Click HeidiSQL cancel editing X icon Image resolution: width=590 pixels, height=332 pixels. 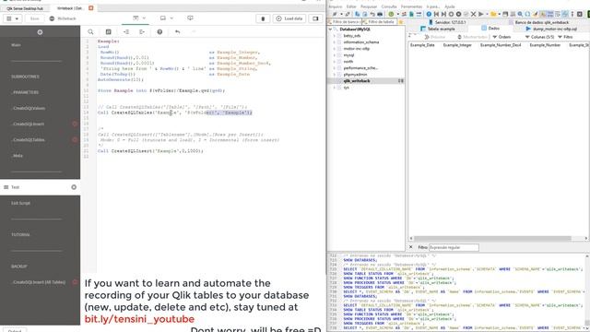[473, 14]
